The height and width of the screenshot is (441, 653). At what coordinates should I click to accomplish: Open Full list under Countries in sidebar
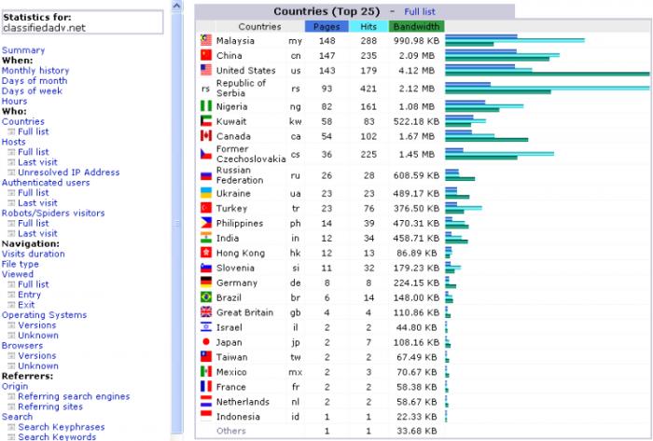click(x=34, y=131)
